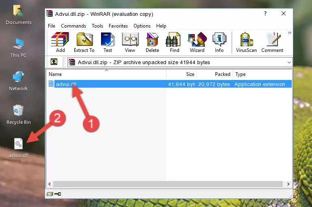Open the Help menu
The width and height of the screenshot is (312, 207).
(x=161, y=26)
